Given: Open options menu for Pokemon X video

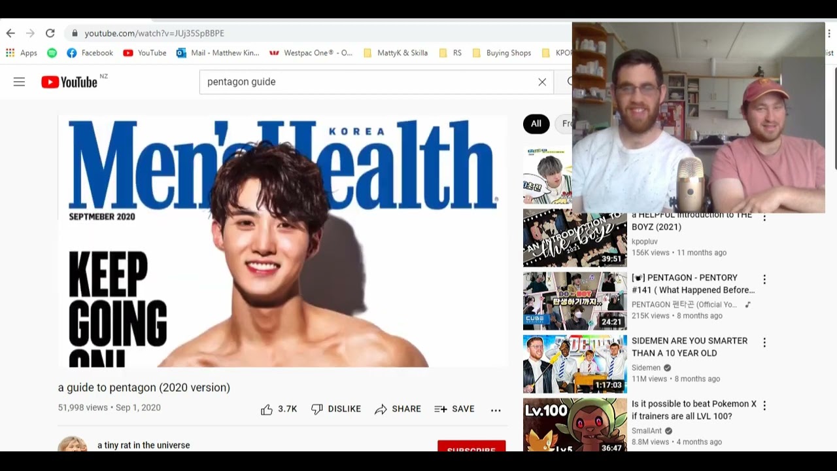Looking at the screenshot, I should pyautogui.click(x=764, y=406).
